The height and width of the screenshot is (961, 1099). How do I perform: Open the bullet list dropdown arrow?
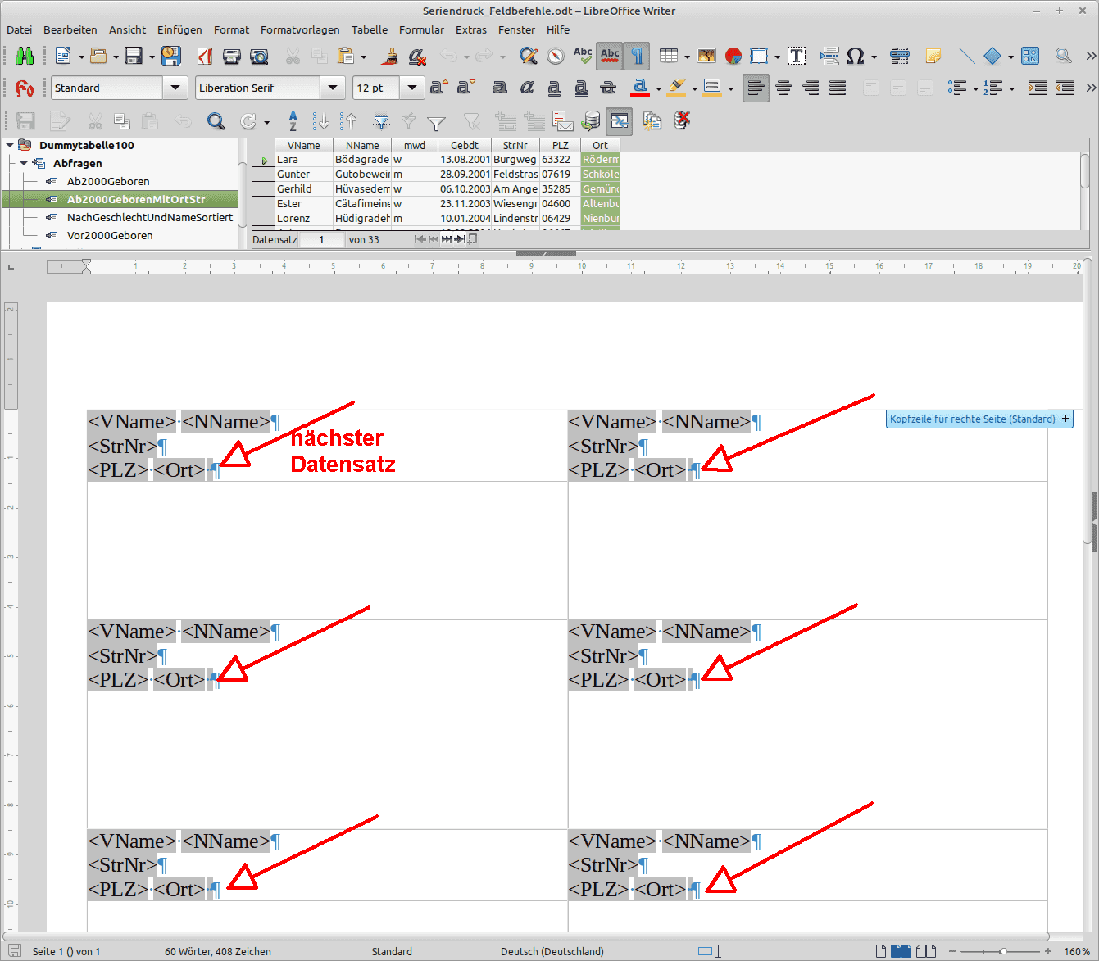pyautogui.click(x=975, y=88)
